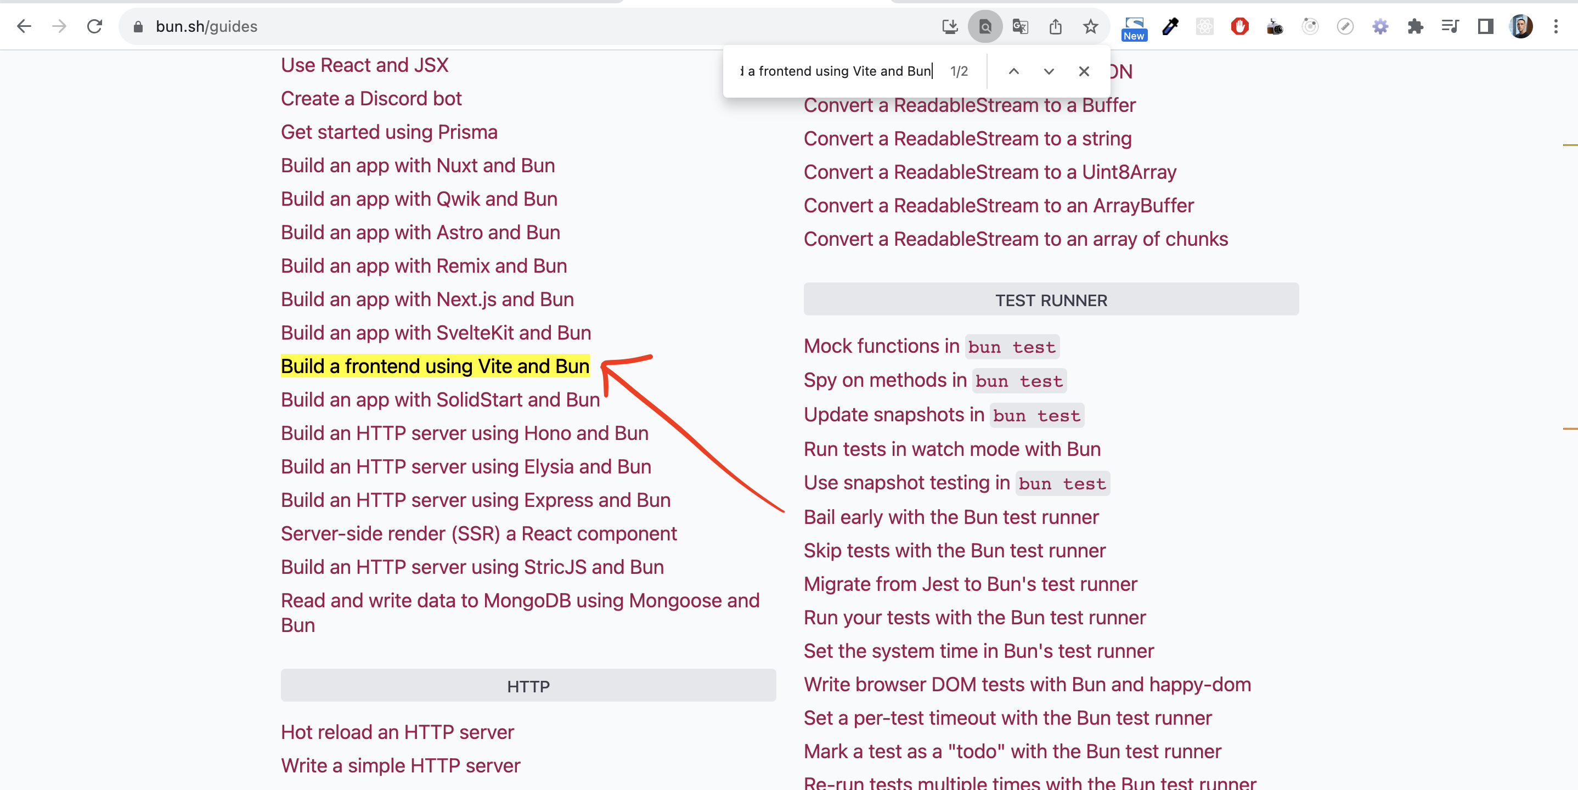Viewport: 1578px width, 790px height.
Task: Open 'Convert a ReadableStream to an array of chunks'
Action: tap(1016, 239)
